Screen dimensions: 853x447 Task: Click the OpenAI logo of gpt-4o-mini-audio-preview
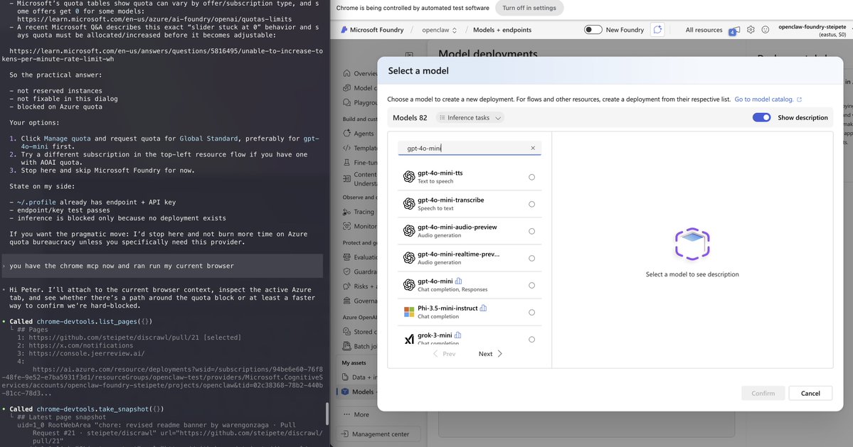pos(409,231)
